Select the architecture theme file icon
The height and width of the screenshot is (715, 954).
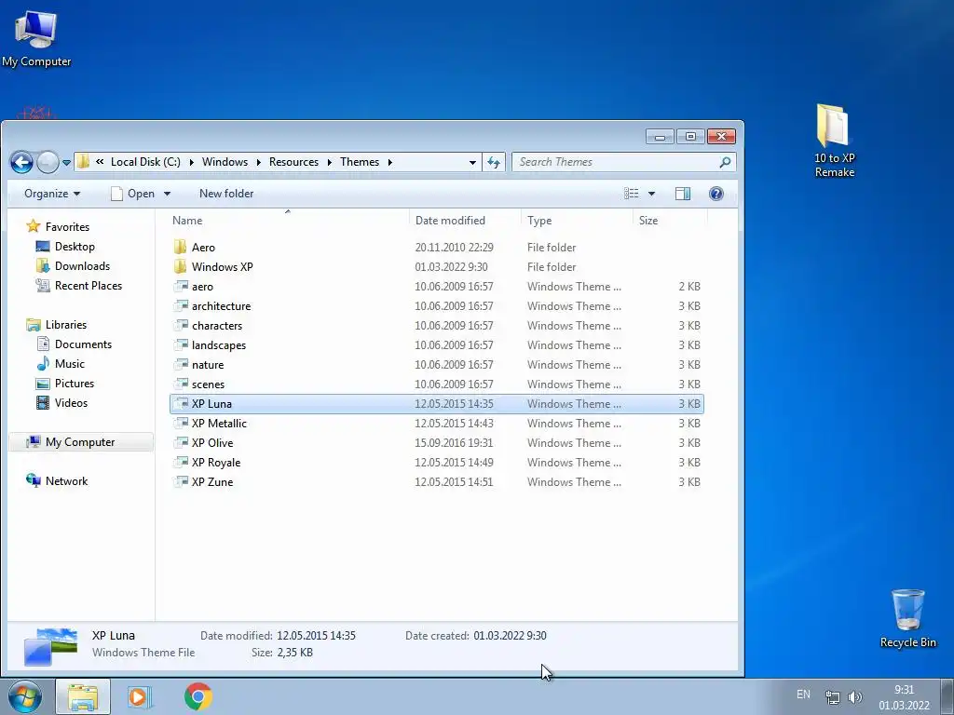(181, 305)
